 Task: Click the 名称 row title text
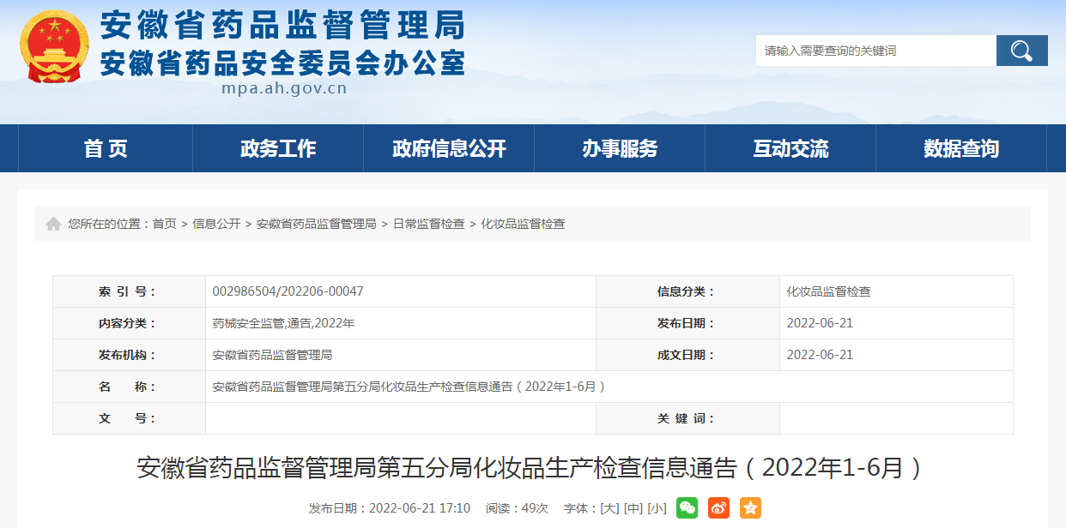(x=409, y=387)
